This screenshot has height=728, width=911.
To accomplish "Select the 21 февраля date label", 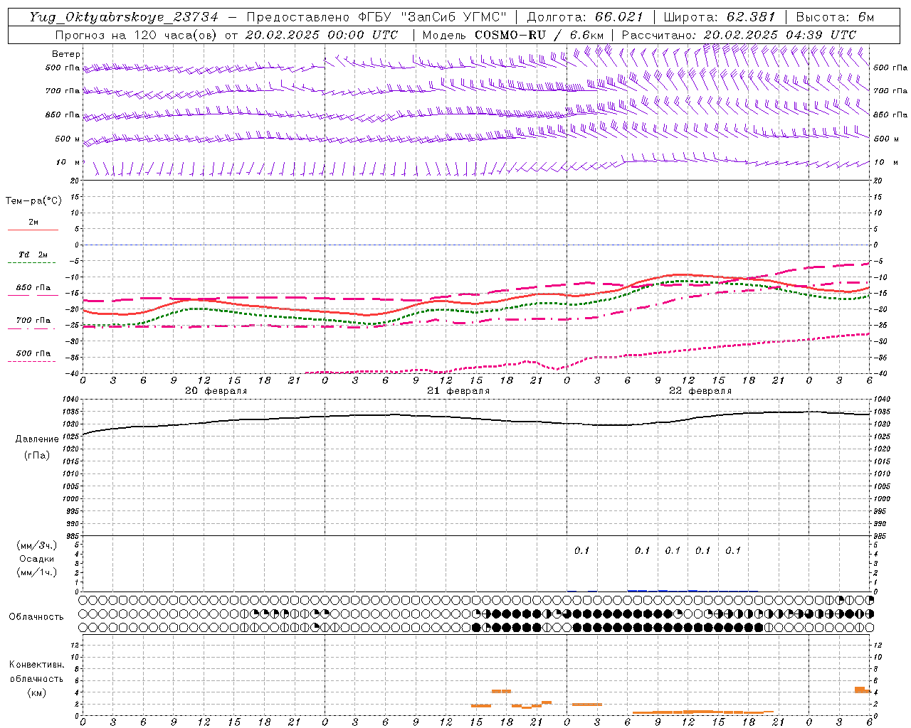I will (x=458, y=391).
